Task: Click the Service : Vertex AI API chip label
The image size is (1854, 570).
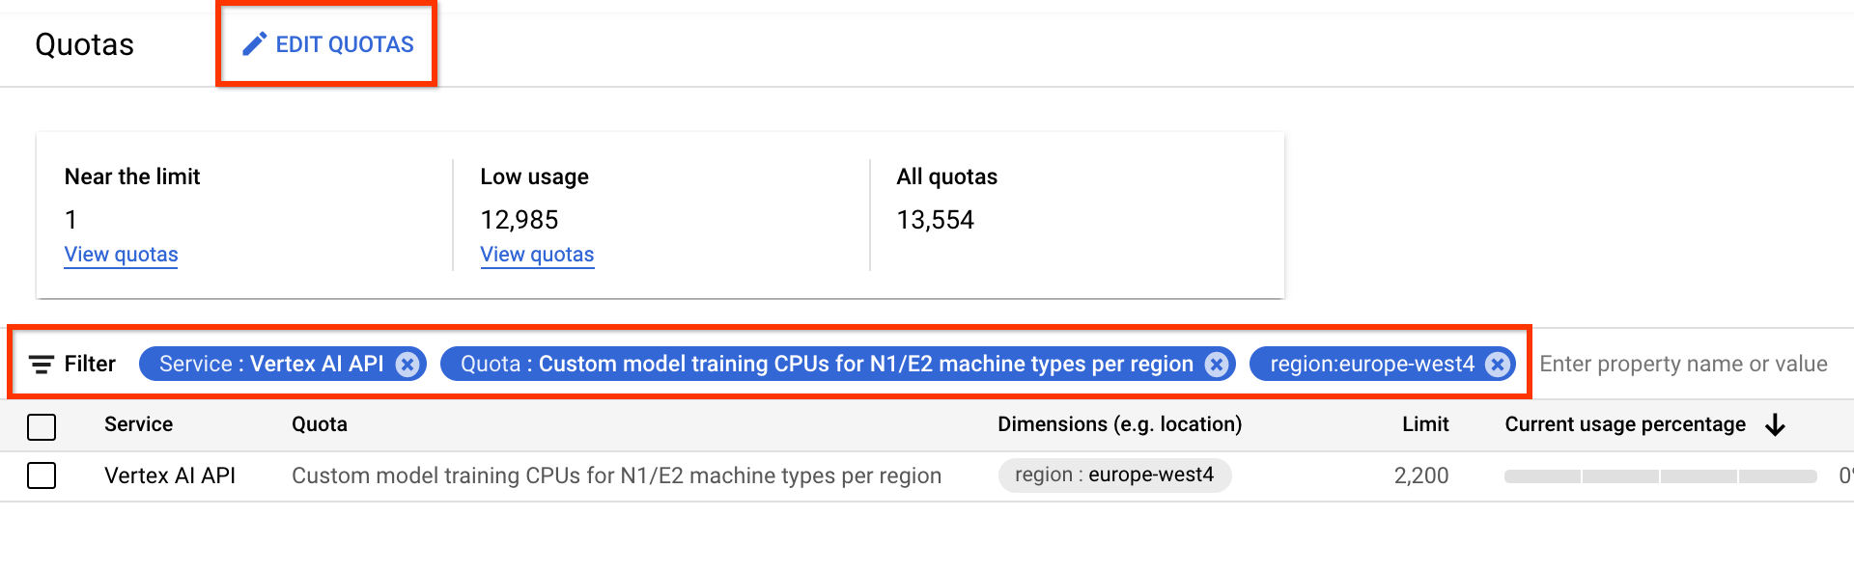Action: [x=271, y=365]
